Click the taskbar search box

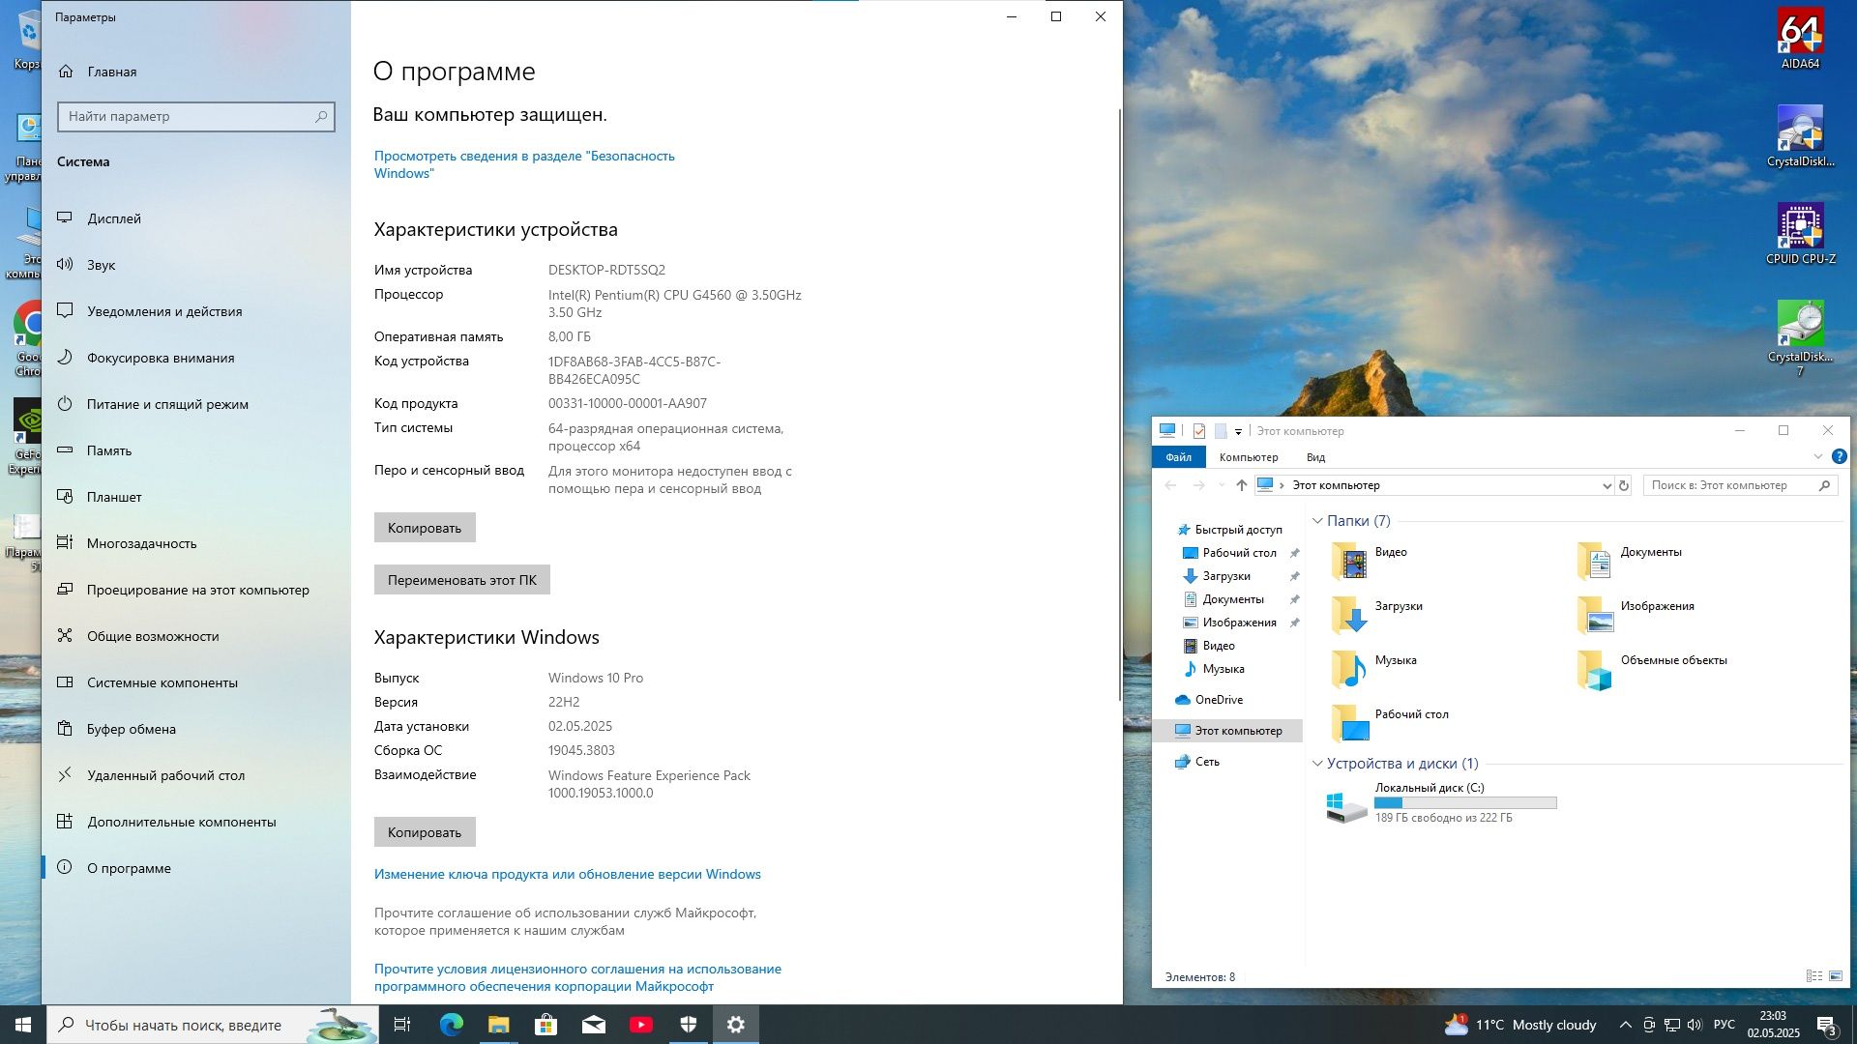point(212,1025)
